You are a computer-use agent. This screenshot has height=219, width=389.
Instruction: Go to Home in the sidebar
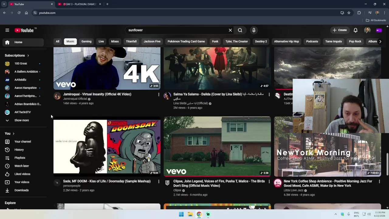tap(23, 42)
